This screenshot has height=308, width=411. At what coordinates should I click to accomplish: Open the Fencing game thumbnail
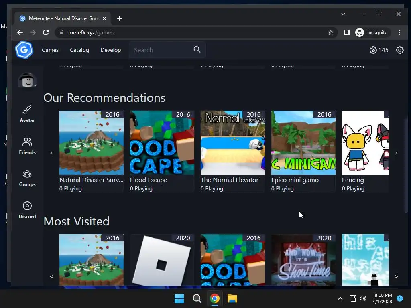365,143
